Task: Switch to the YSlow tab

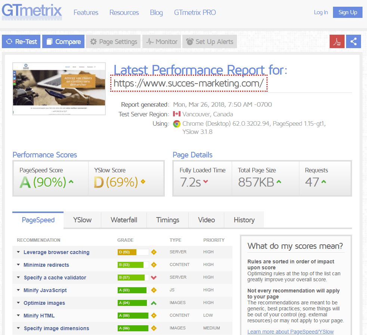Action: pos(82,220)
